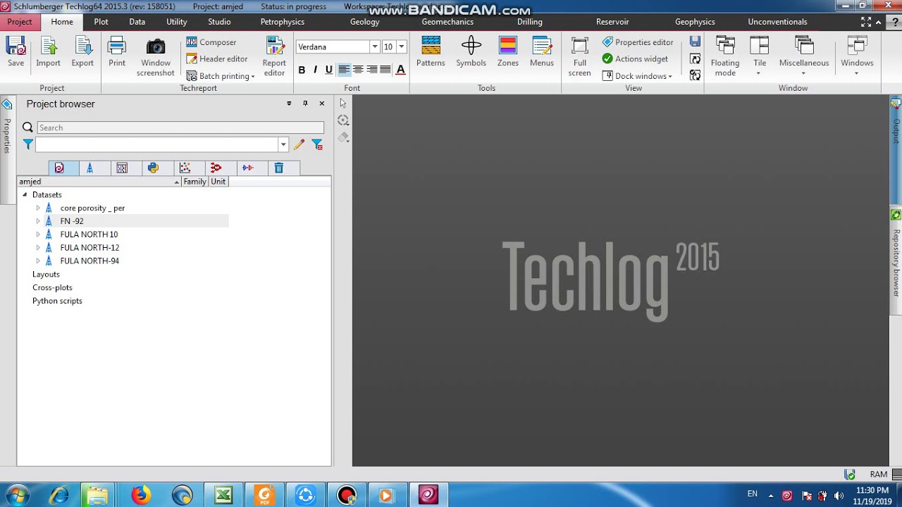
Task: Select the Python tab icon in Project browser
Action: point(153,168)
